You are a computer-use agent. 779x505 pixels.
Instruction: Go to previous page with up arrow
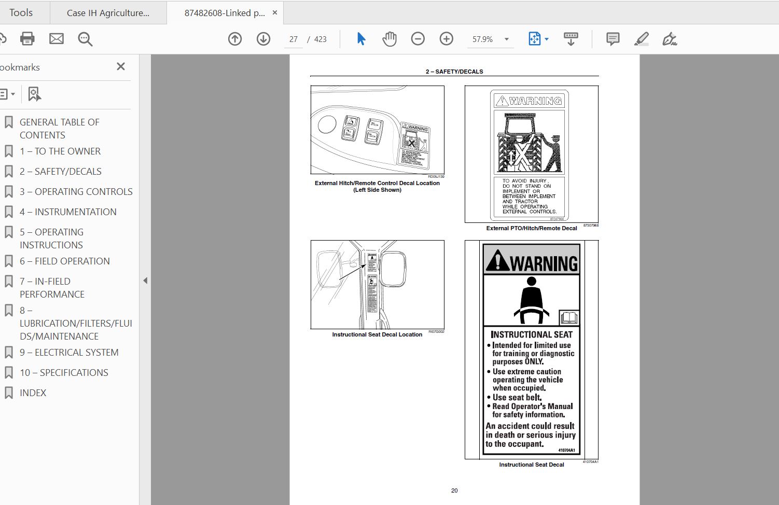235,39
